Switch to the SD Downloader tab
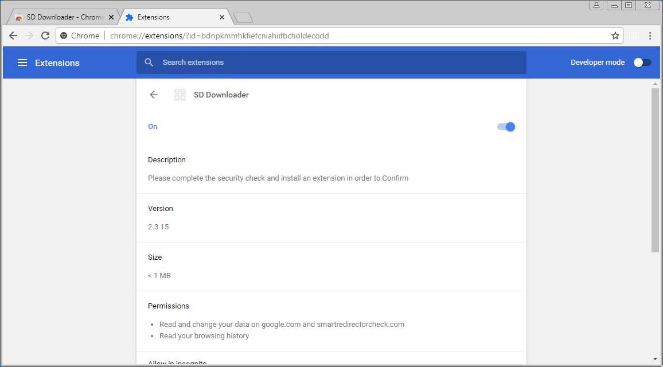Screen dimensions: 663x367 pos(63,17)
